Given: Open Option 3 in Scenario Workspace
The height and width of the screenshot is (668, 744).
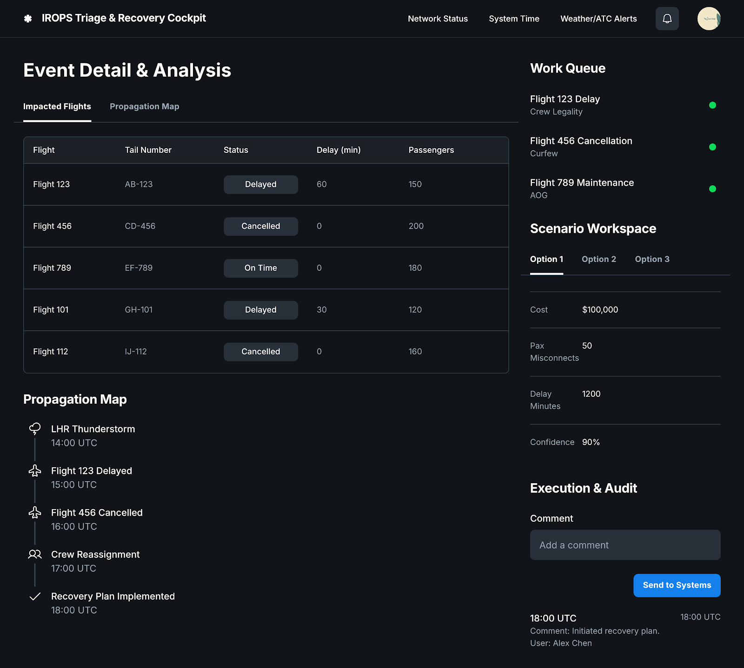Looking at the screenshot, I should tap(652, 259).
